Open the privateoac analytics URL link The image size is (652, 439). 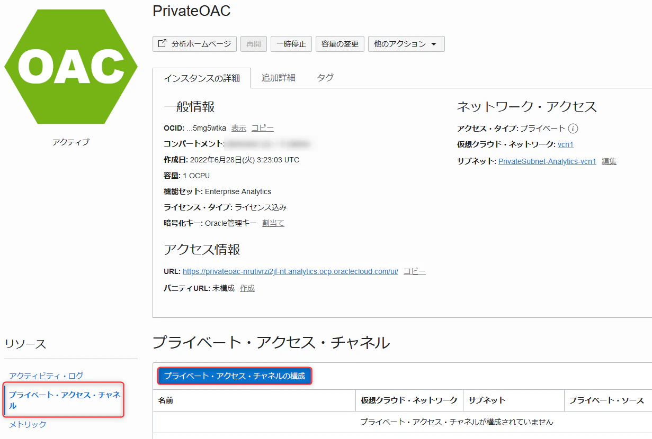[x=290, y=271]
